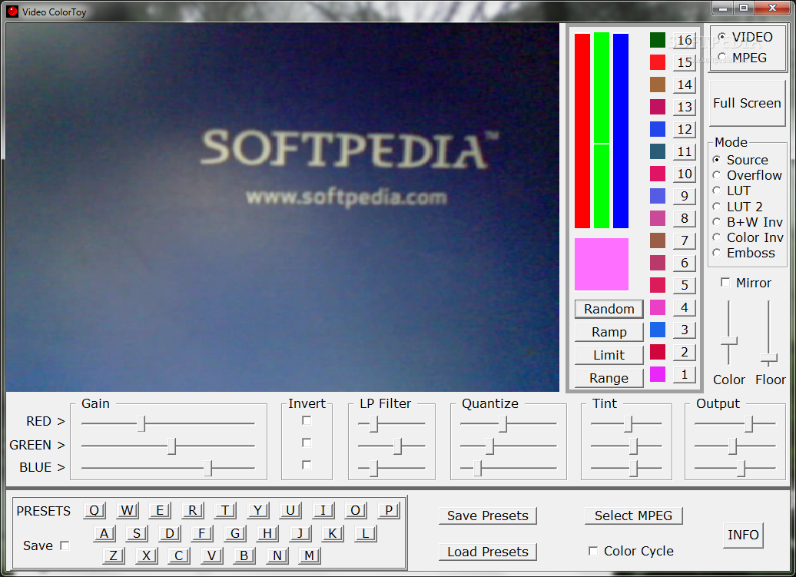Click the blue swatch next to 3
Viewport: 796px width, 577px height.
point(658,330)
